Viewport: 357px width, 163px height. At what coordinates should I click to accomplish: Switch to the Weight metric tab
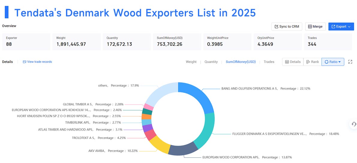(x=191, y=62)
